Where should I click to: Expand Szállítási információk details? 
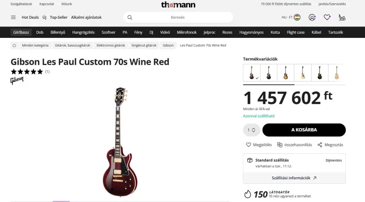coord(294,178)
